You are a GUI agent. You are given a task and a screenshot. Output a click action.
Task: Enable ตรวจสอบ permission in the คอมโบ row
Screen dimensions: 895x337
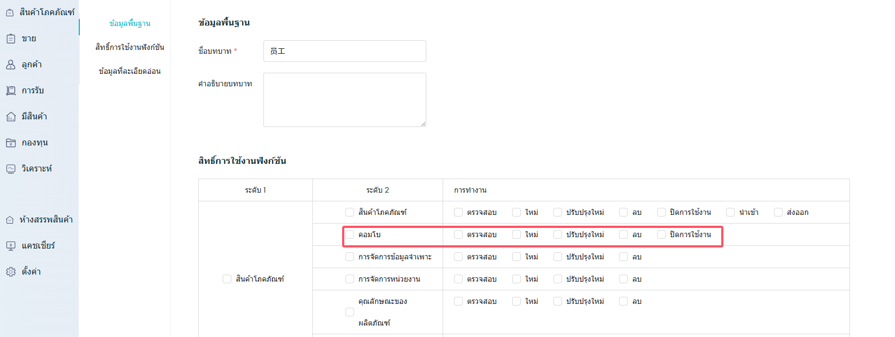click(458, 234)
